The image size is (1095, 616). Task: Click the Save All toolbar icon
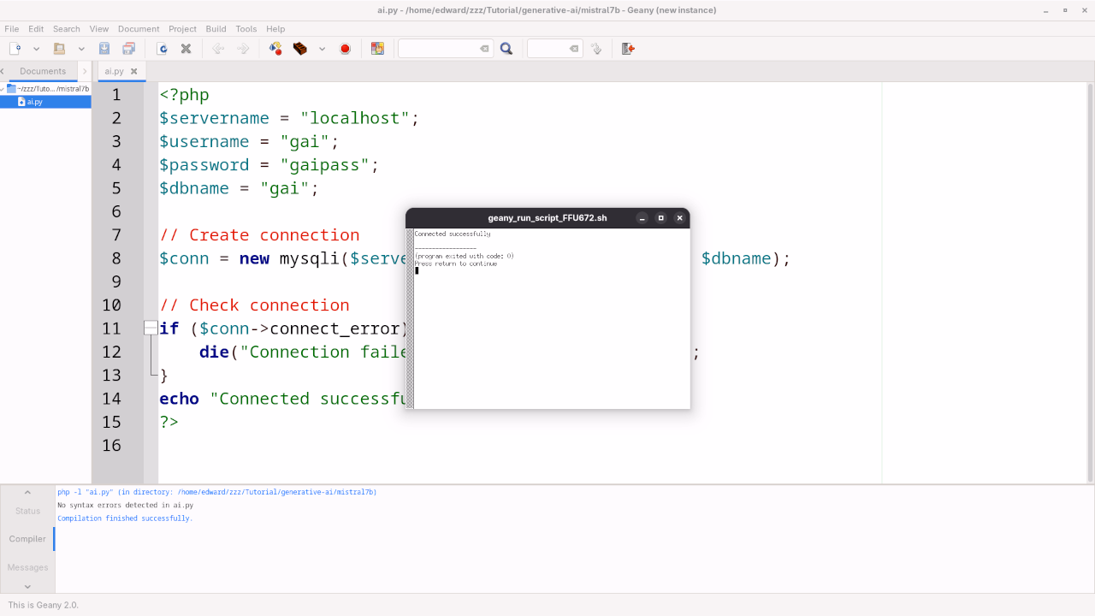pos(129,49)
